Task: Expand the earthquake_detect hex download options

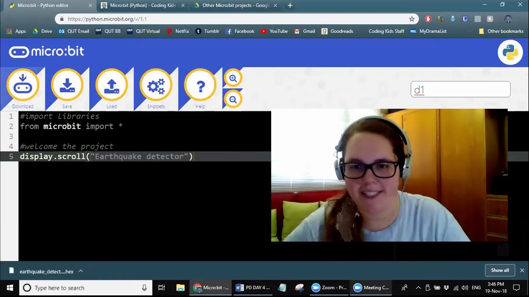Action: 81,271
